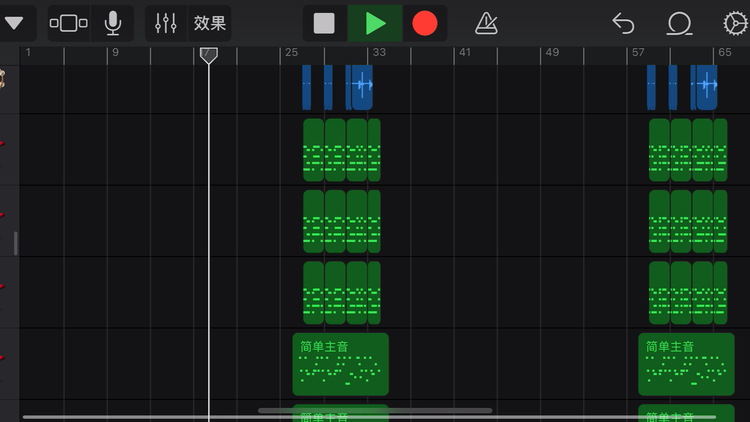Screen dimensions: 750x422
Task: Select the playhead marker on the ruler
Action: (x=209, y=56)
